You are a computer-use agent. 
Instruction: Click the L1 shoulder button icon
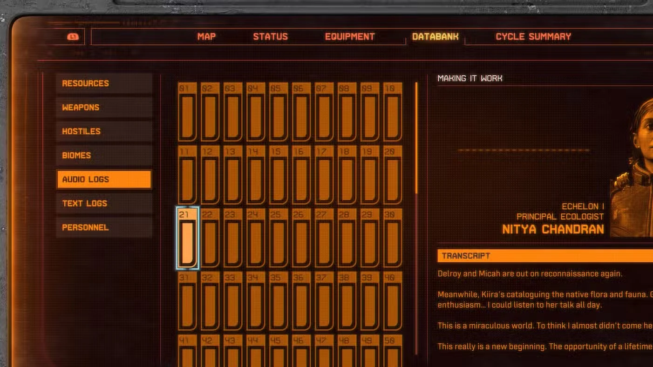[x=73, y=37]
